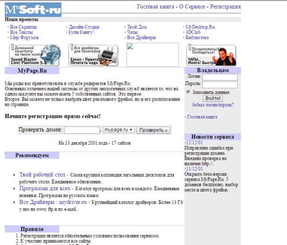Open the Мир Форумов project link

[24, 38]
